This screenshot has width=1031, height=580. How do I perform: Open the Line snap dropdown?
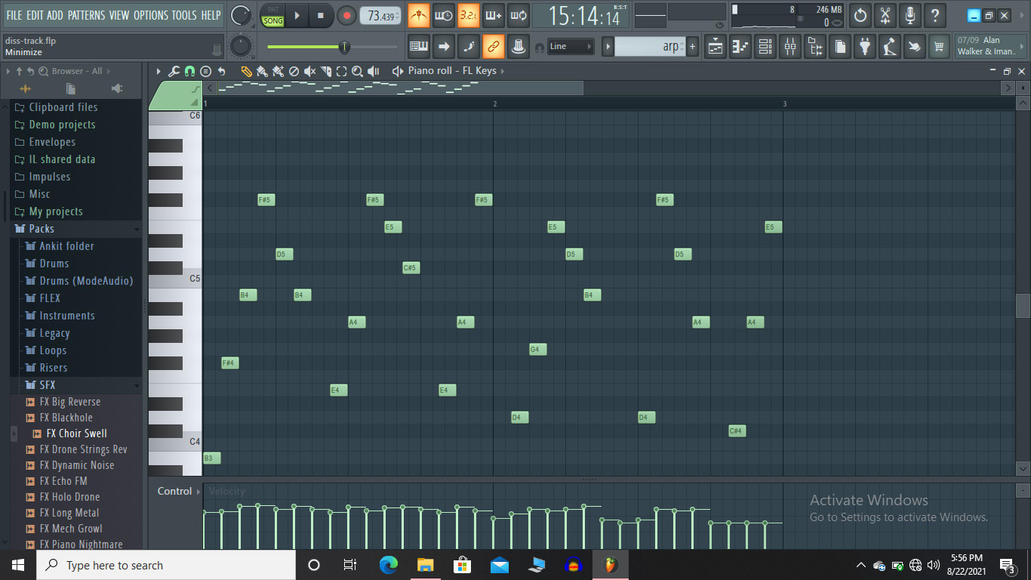point(570,47)
